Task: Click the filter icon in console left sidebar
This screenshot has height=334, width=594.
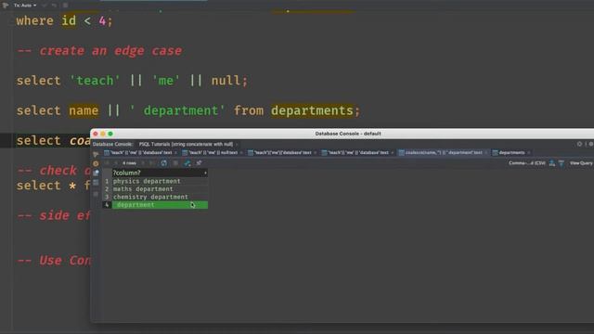Action: coord(96,154)
